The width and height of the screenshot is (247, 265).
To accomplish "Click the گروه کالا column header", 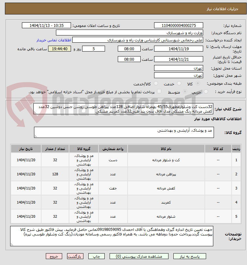I will pos(84,149).
